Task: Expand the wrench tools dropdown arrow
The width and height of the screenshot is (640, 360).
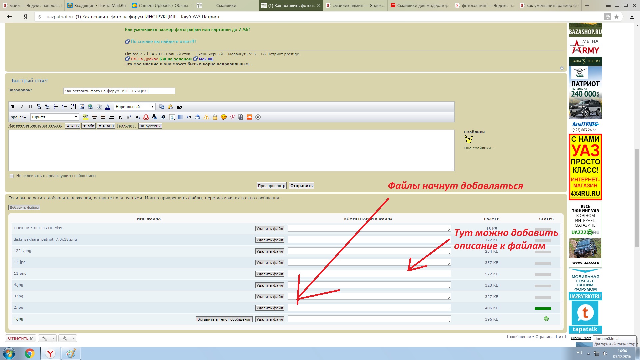Action: pos(53,339)
